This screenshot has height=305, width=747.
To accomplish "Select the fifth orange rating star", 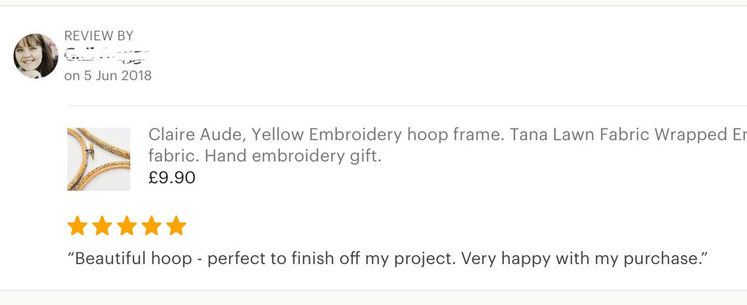I will 176,226.
